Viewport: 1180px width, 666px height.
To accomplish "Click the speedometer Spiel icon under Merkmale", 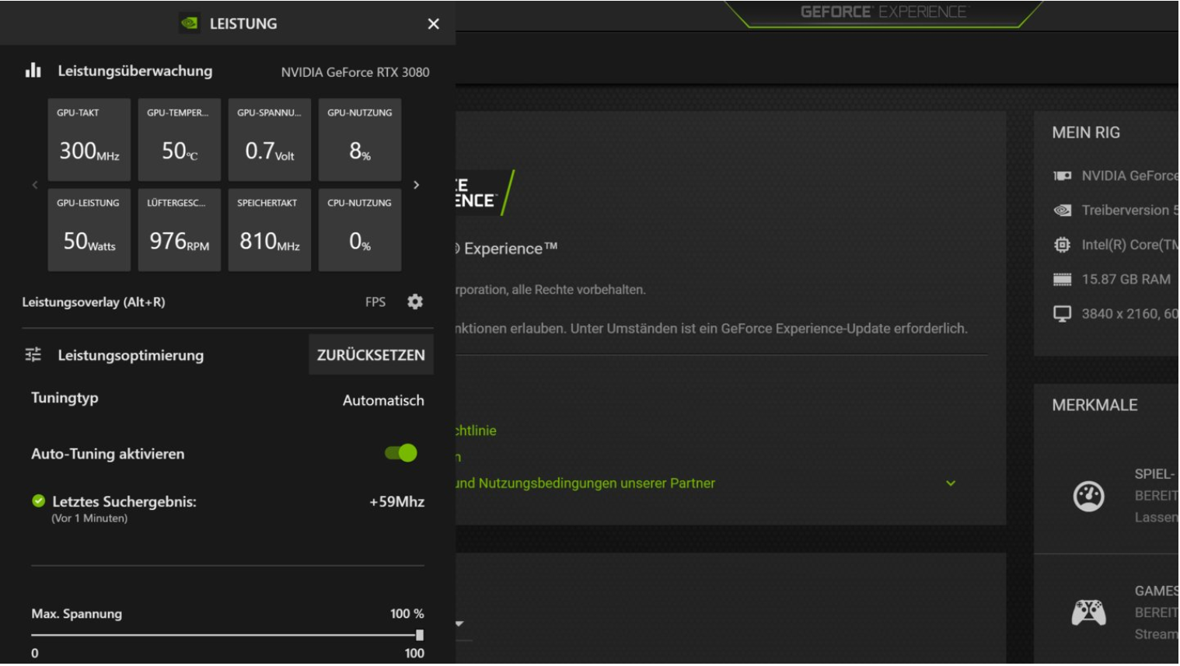I will point(1088,496).
